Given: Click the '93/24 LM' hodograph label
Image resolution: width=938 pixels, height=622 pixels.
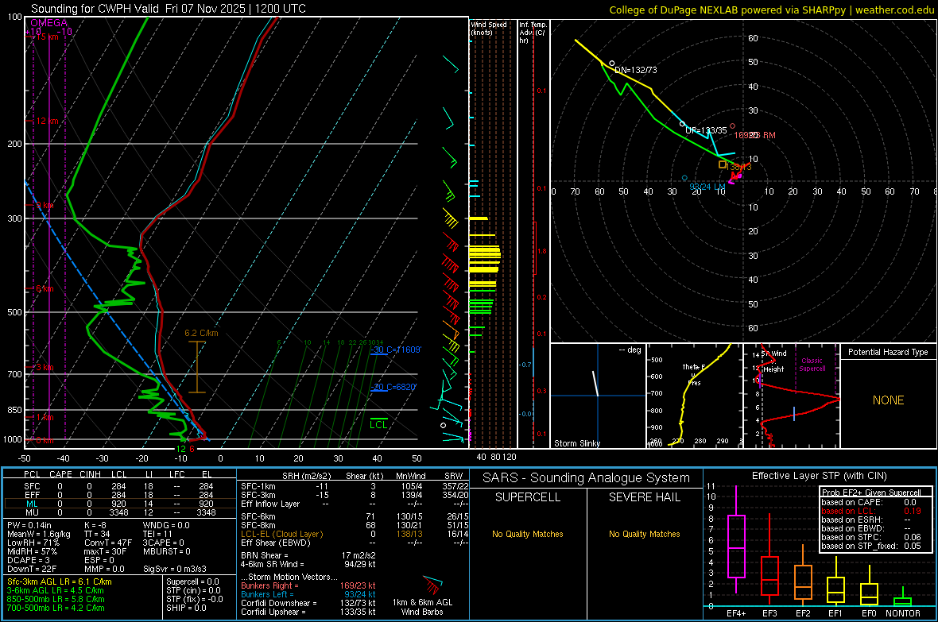Looking at the screenshot, I should click(707, 187).
